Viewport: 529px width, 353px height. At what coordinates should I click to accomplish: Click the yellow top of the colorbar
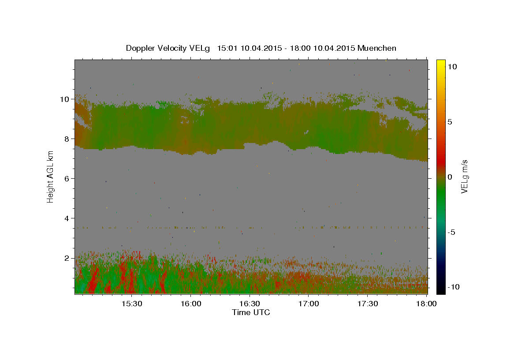pos(440,63)
